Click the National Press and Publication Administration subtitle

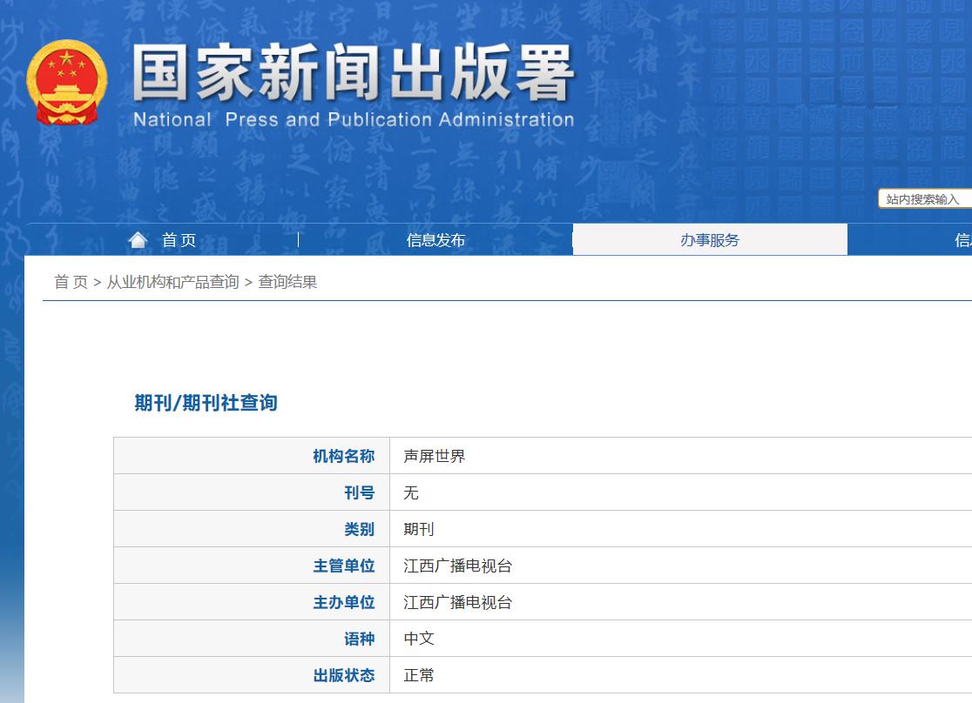353,120
